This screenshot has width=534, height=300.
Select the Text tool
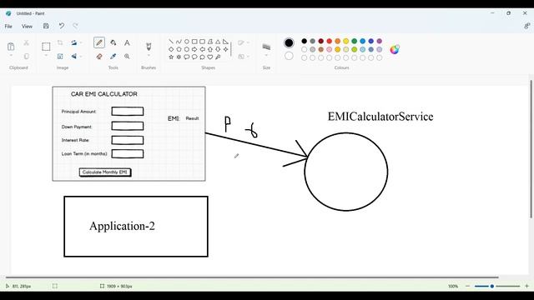click(127, 42)
